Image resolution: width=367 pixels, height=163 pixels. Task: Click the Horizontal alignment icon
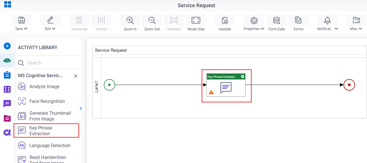coord(79,20)
